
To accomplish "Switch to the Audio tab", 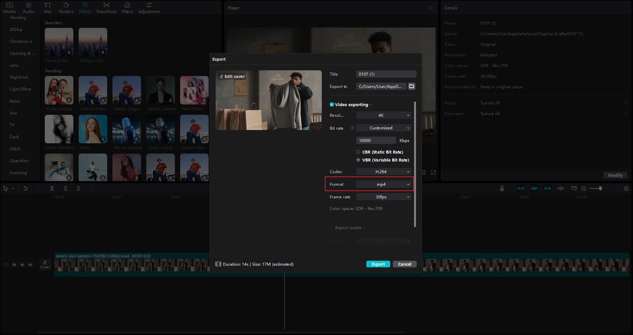I will (29, 7).
